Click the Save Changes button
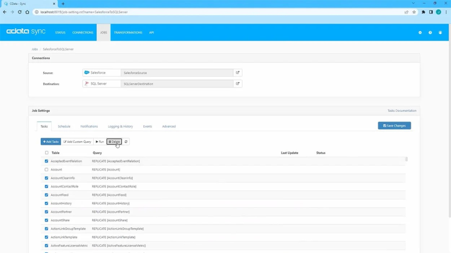 tap(394, 126)
